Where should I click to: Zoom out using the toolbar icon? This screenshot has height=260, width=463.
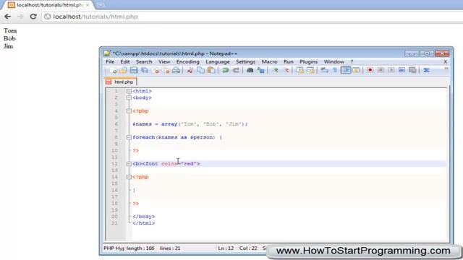click(286, 70)
